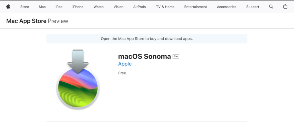Open the iPhone menu item

pyautogui.click(x=78, y=7)
